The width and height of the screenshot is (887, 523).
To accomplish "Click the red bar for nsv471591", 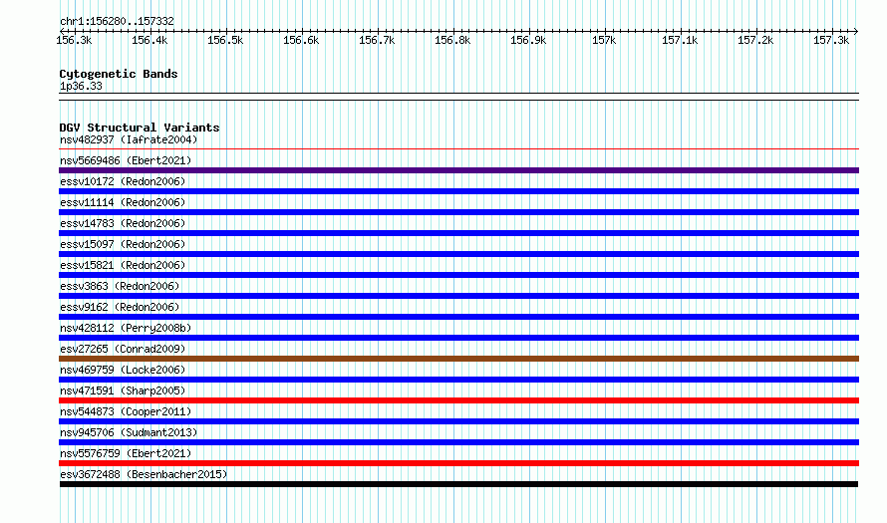I will click(x=458, y=400).
